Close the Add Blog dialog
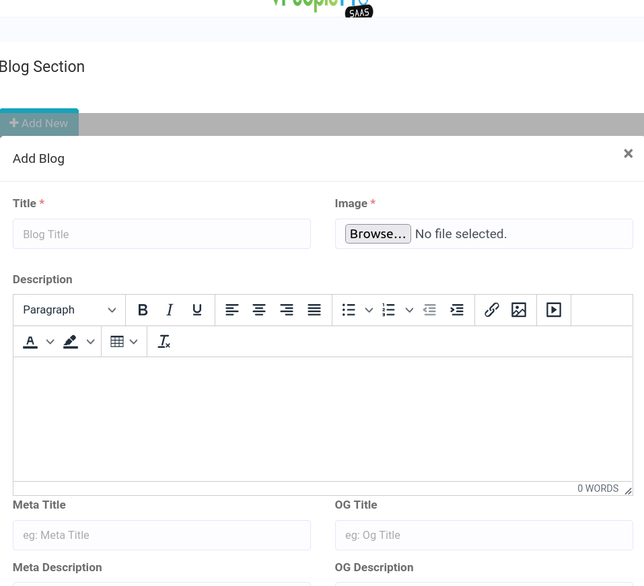 click(628, 153)
